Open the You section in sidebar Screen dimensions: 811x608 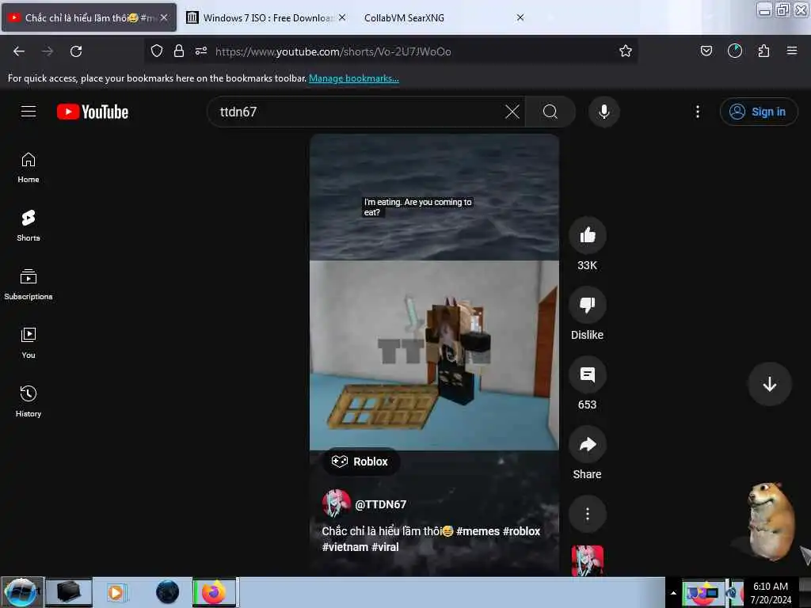[x=29, y=344]
